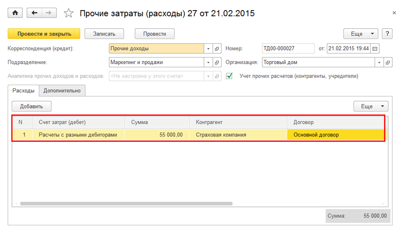The image size is (403, 231).
Task: Open the date picker calendar icon
Action: [375, 49]
